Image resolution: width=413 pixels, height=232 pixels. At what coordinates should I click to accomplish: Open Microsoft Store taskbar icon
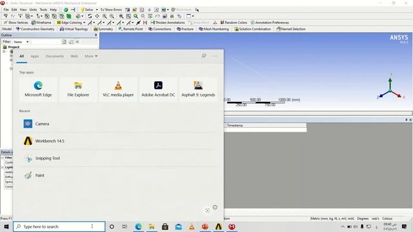[x=165, y=226]
